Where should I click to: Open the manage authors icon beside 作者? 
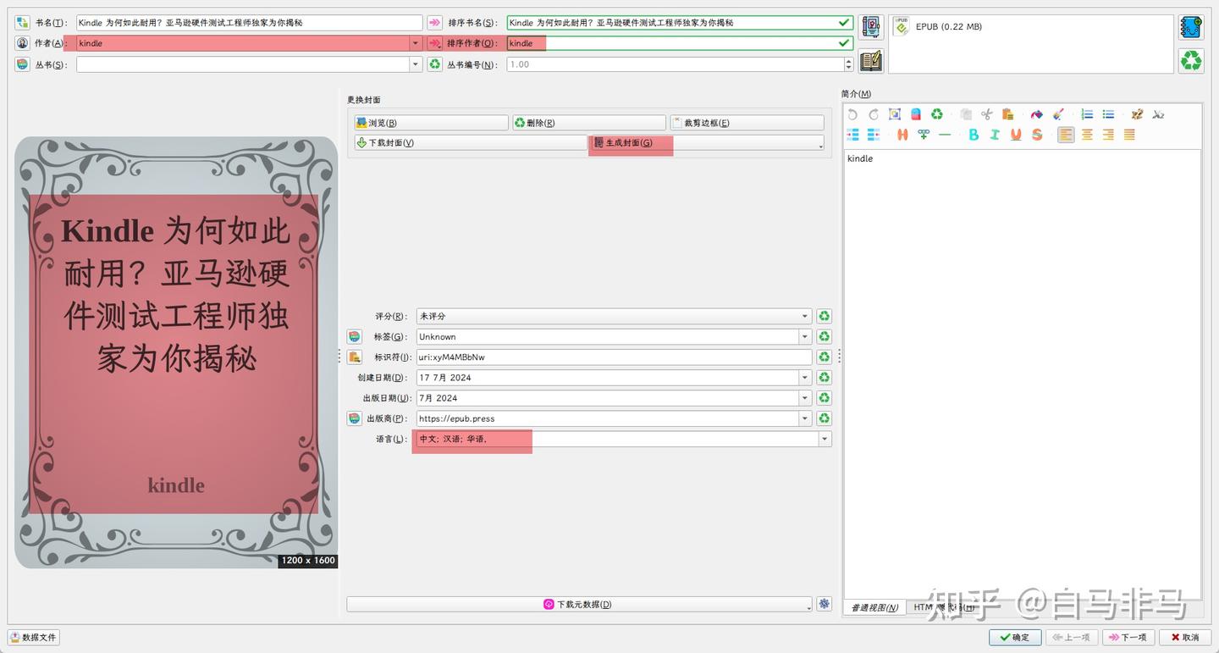pyautogui.click(x=22, y=43)
